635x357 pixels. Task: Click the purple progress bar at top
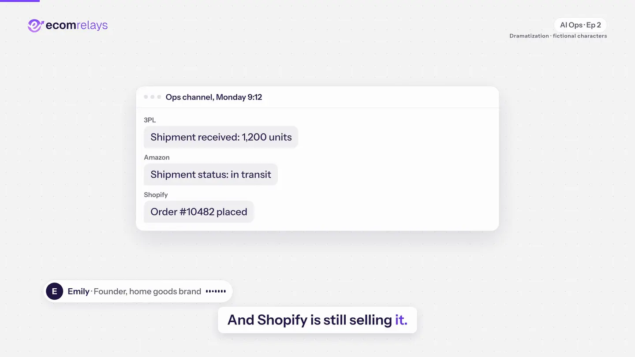(x=20, y=1)
